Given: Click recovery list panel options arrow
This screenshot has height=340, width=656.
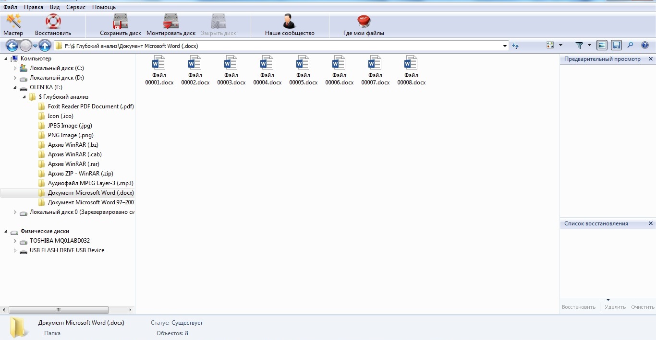Looking at the screenshot, I should [608, 300].
